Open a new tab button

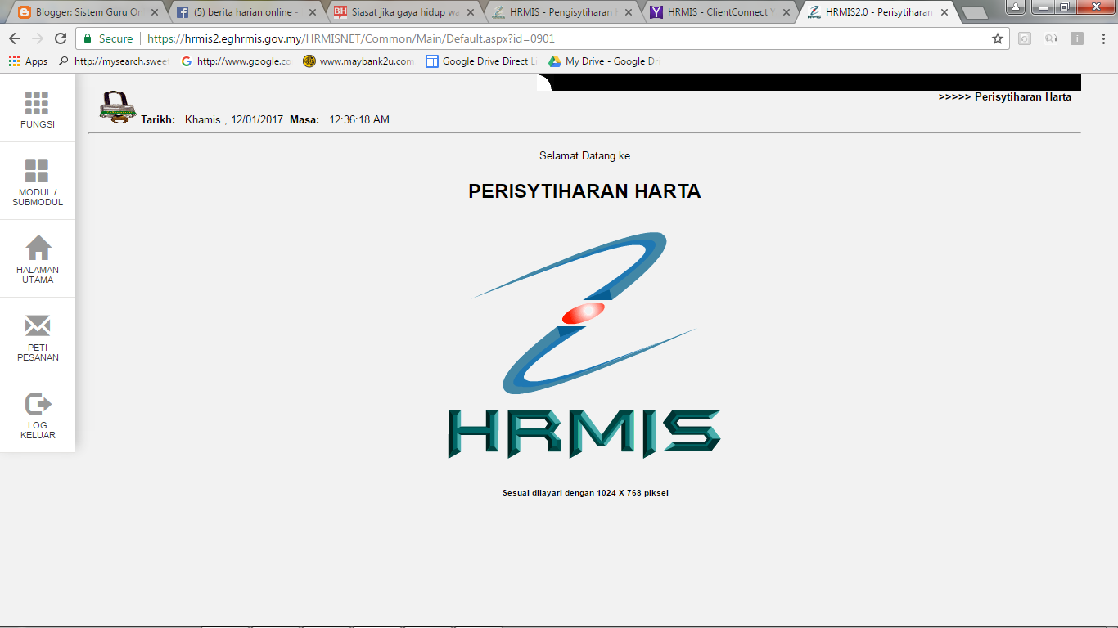click(x=974, y=13)
